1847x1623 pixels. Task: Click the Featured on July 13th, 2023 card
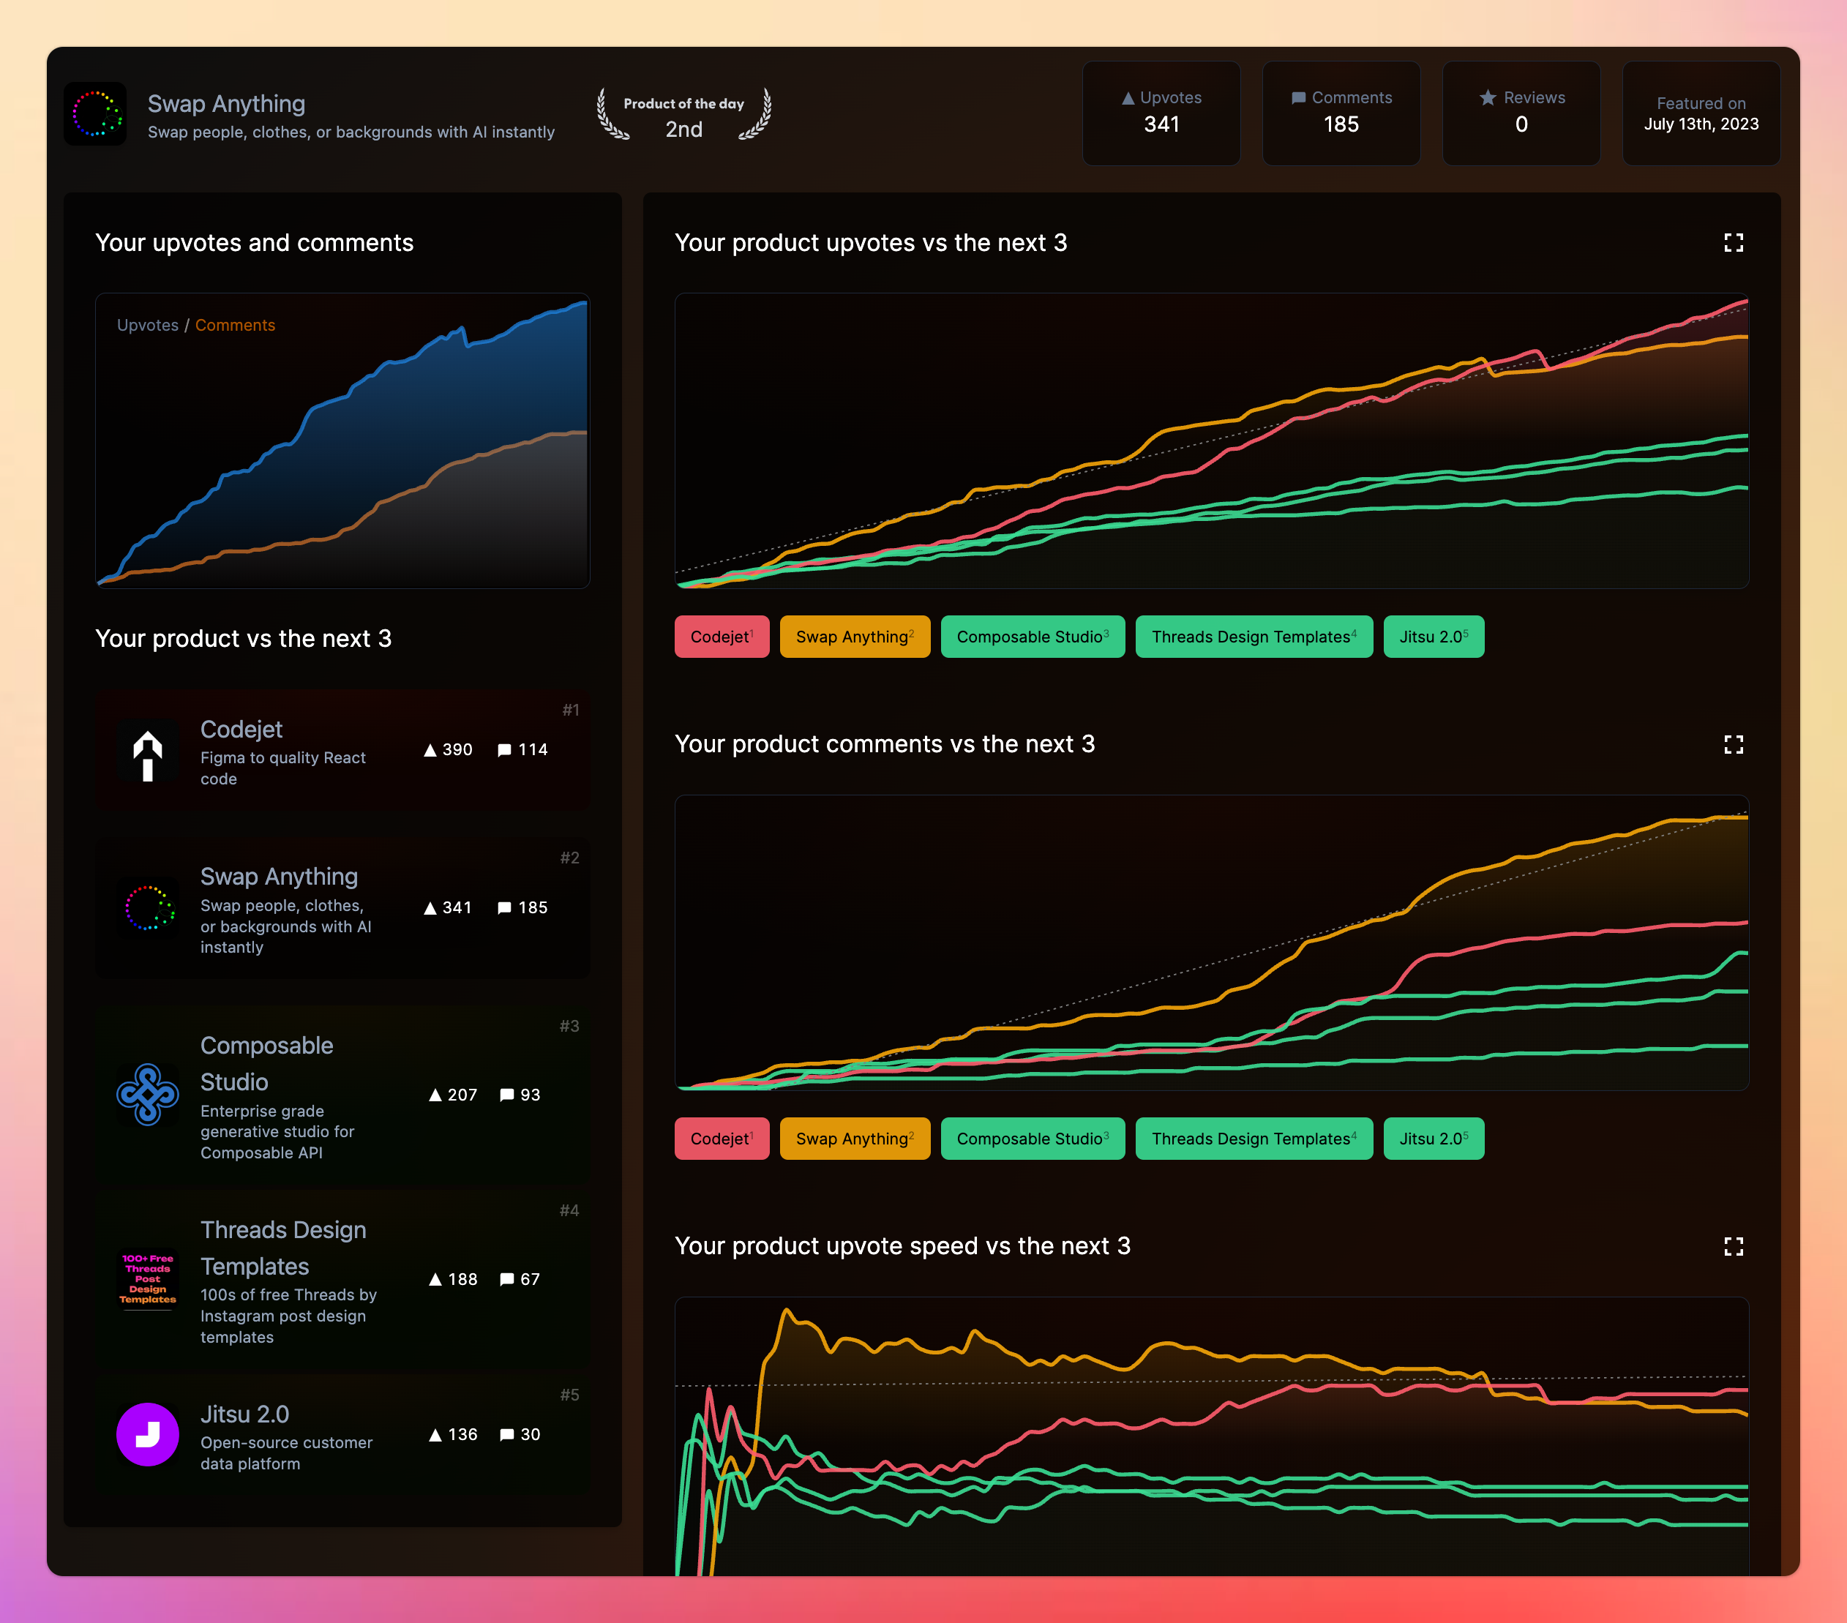coord(1701,113)
